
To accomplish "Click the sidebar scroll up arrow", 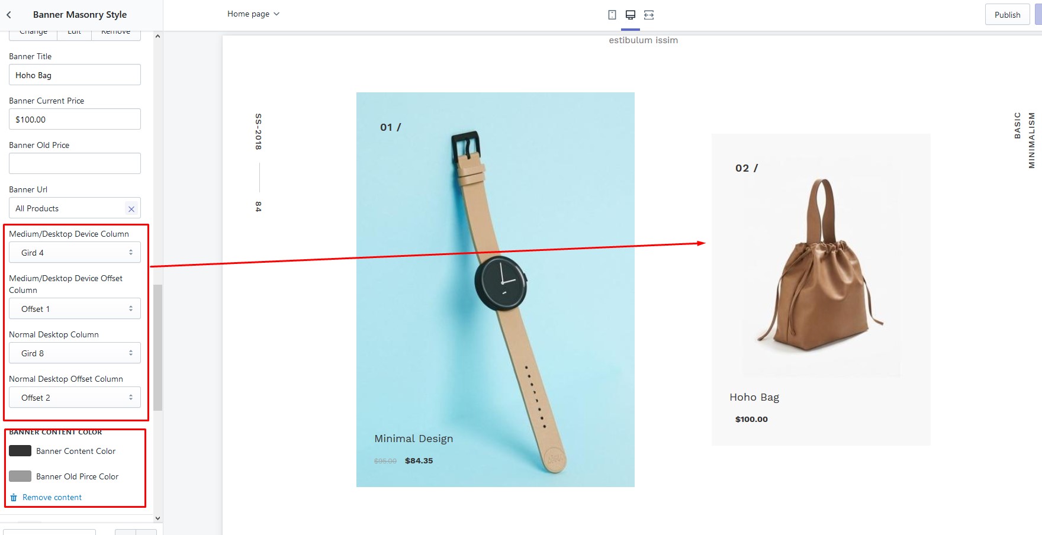I will pos(157,37).
